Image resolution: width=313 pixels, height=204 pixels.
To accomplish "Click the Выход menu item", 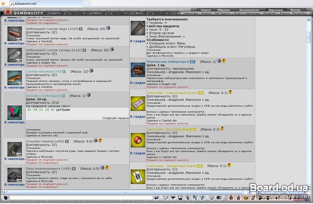I will [x=295, y=10].
